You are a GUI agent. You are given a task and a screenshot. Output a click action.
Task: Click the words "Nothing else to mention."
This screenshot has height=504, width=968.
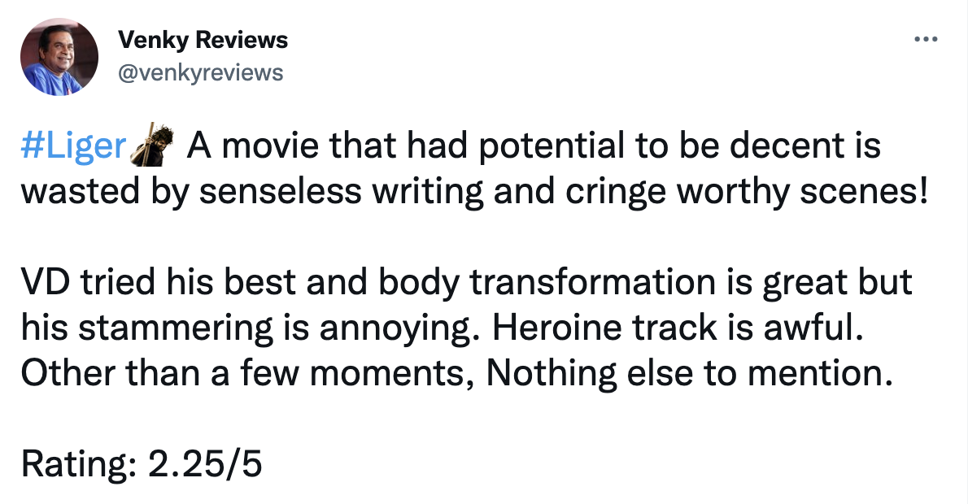point(690,372)
